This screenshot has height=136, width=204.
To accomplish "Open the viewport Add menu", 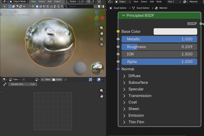I will [49, 1].
